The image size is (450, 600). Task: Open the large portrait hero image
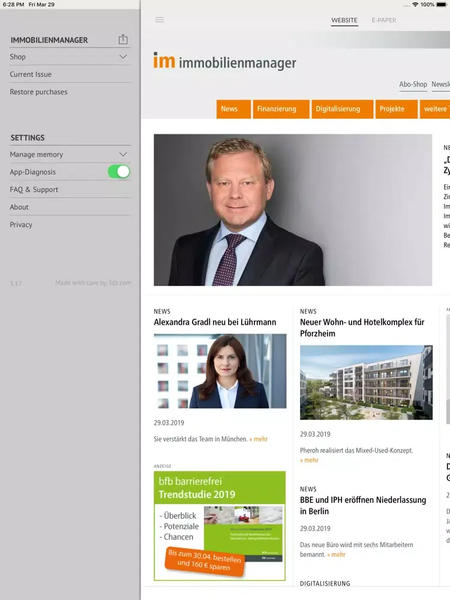tap(293, 209)
